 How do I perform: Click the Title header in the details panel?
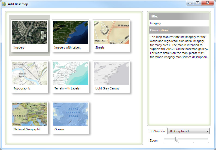click(179, 16)
